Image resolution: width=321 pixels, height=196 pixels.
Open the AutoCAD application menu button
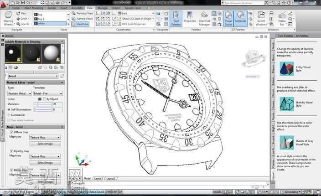4,5
